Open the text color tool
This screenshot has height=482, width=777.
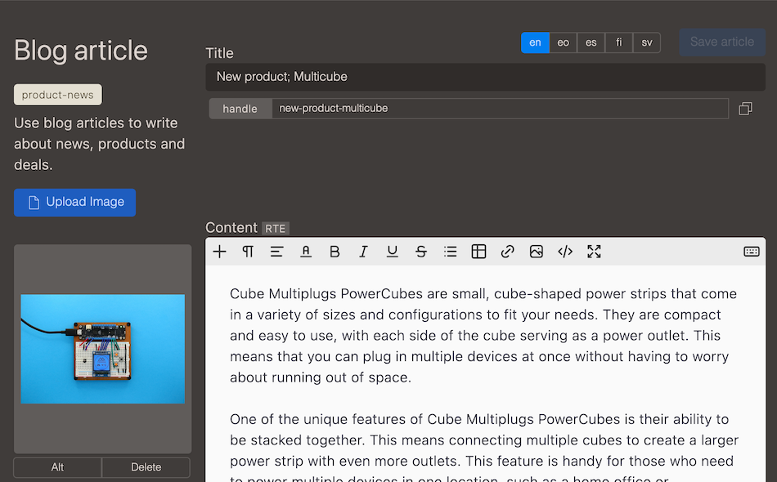(x=306, y=252)
